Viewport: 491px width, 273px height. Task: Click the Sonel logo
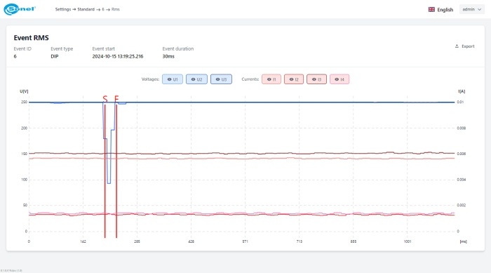pos(20,9)
